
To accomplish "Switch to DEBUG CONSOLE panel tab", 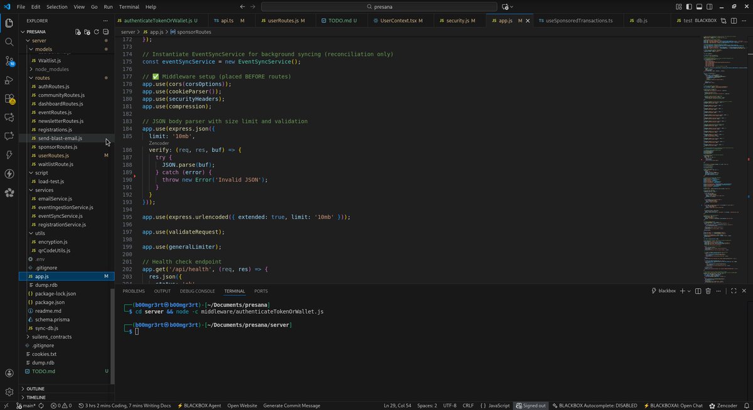I will click(x=197, y=291).
